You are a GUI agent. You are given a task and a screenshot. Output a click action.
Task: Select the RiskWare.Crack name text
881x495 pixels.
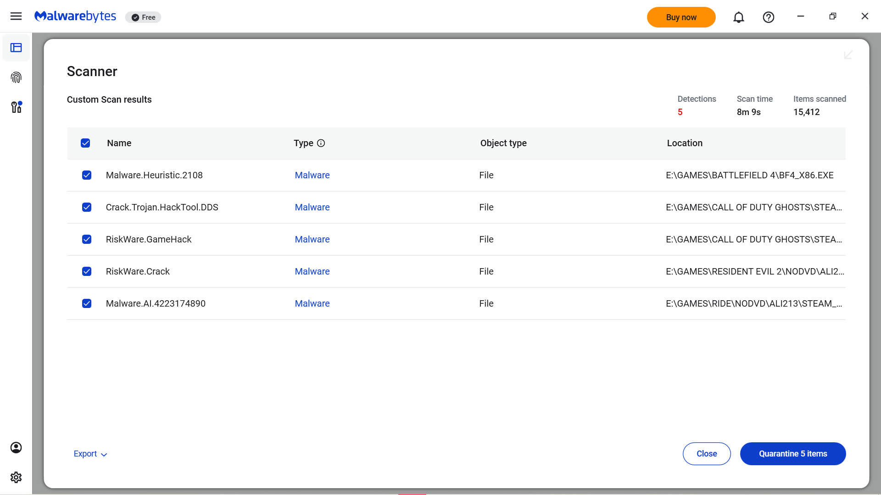point(138,271)
